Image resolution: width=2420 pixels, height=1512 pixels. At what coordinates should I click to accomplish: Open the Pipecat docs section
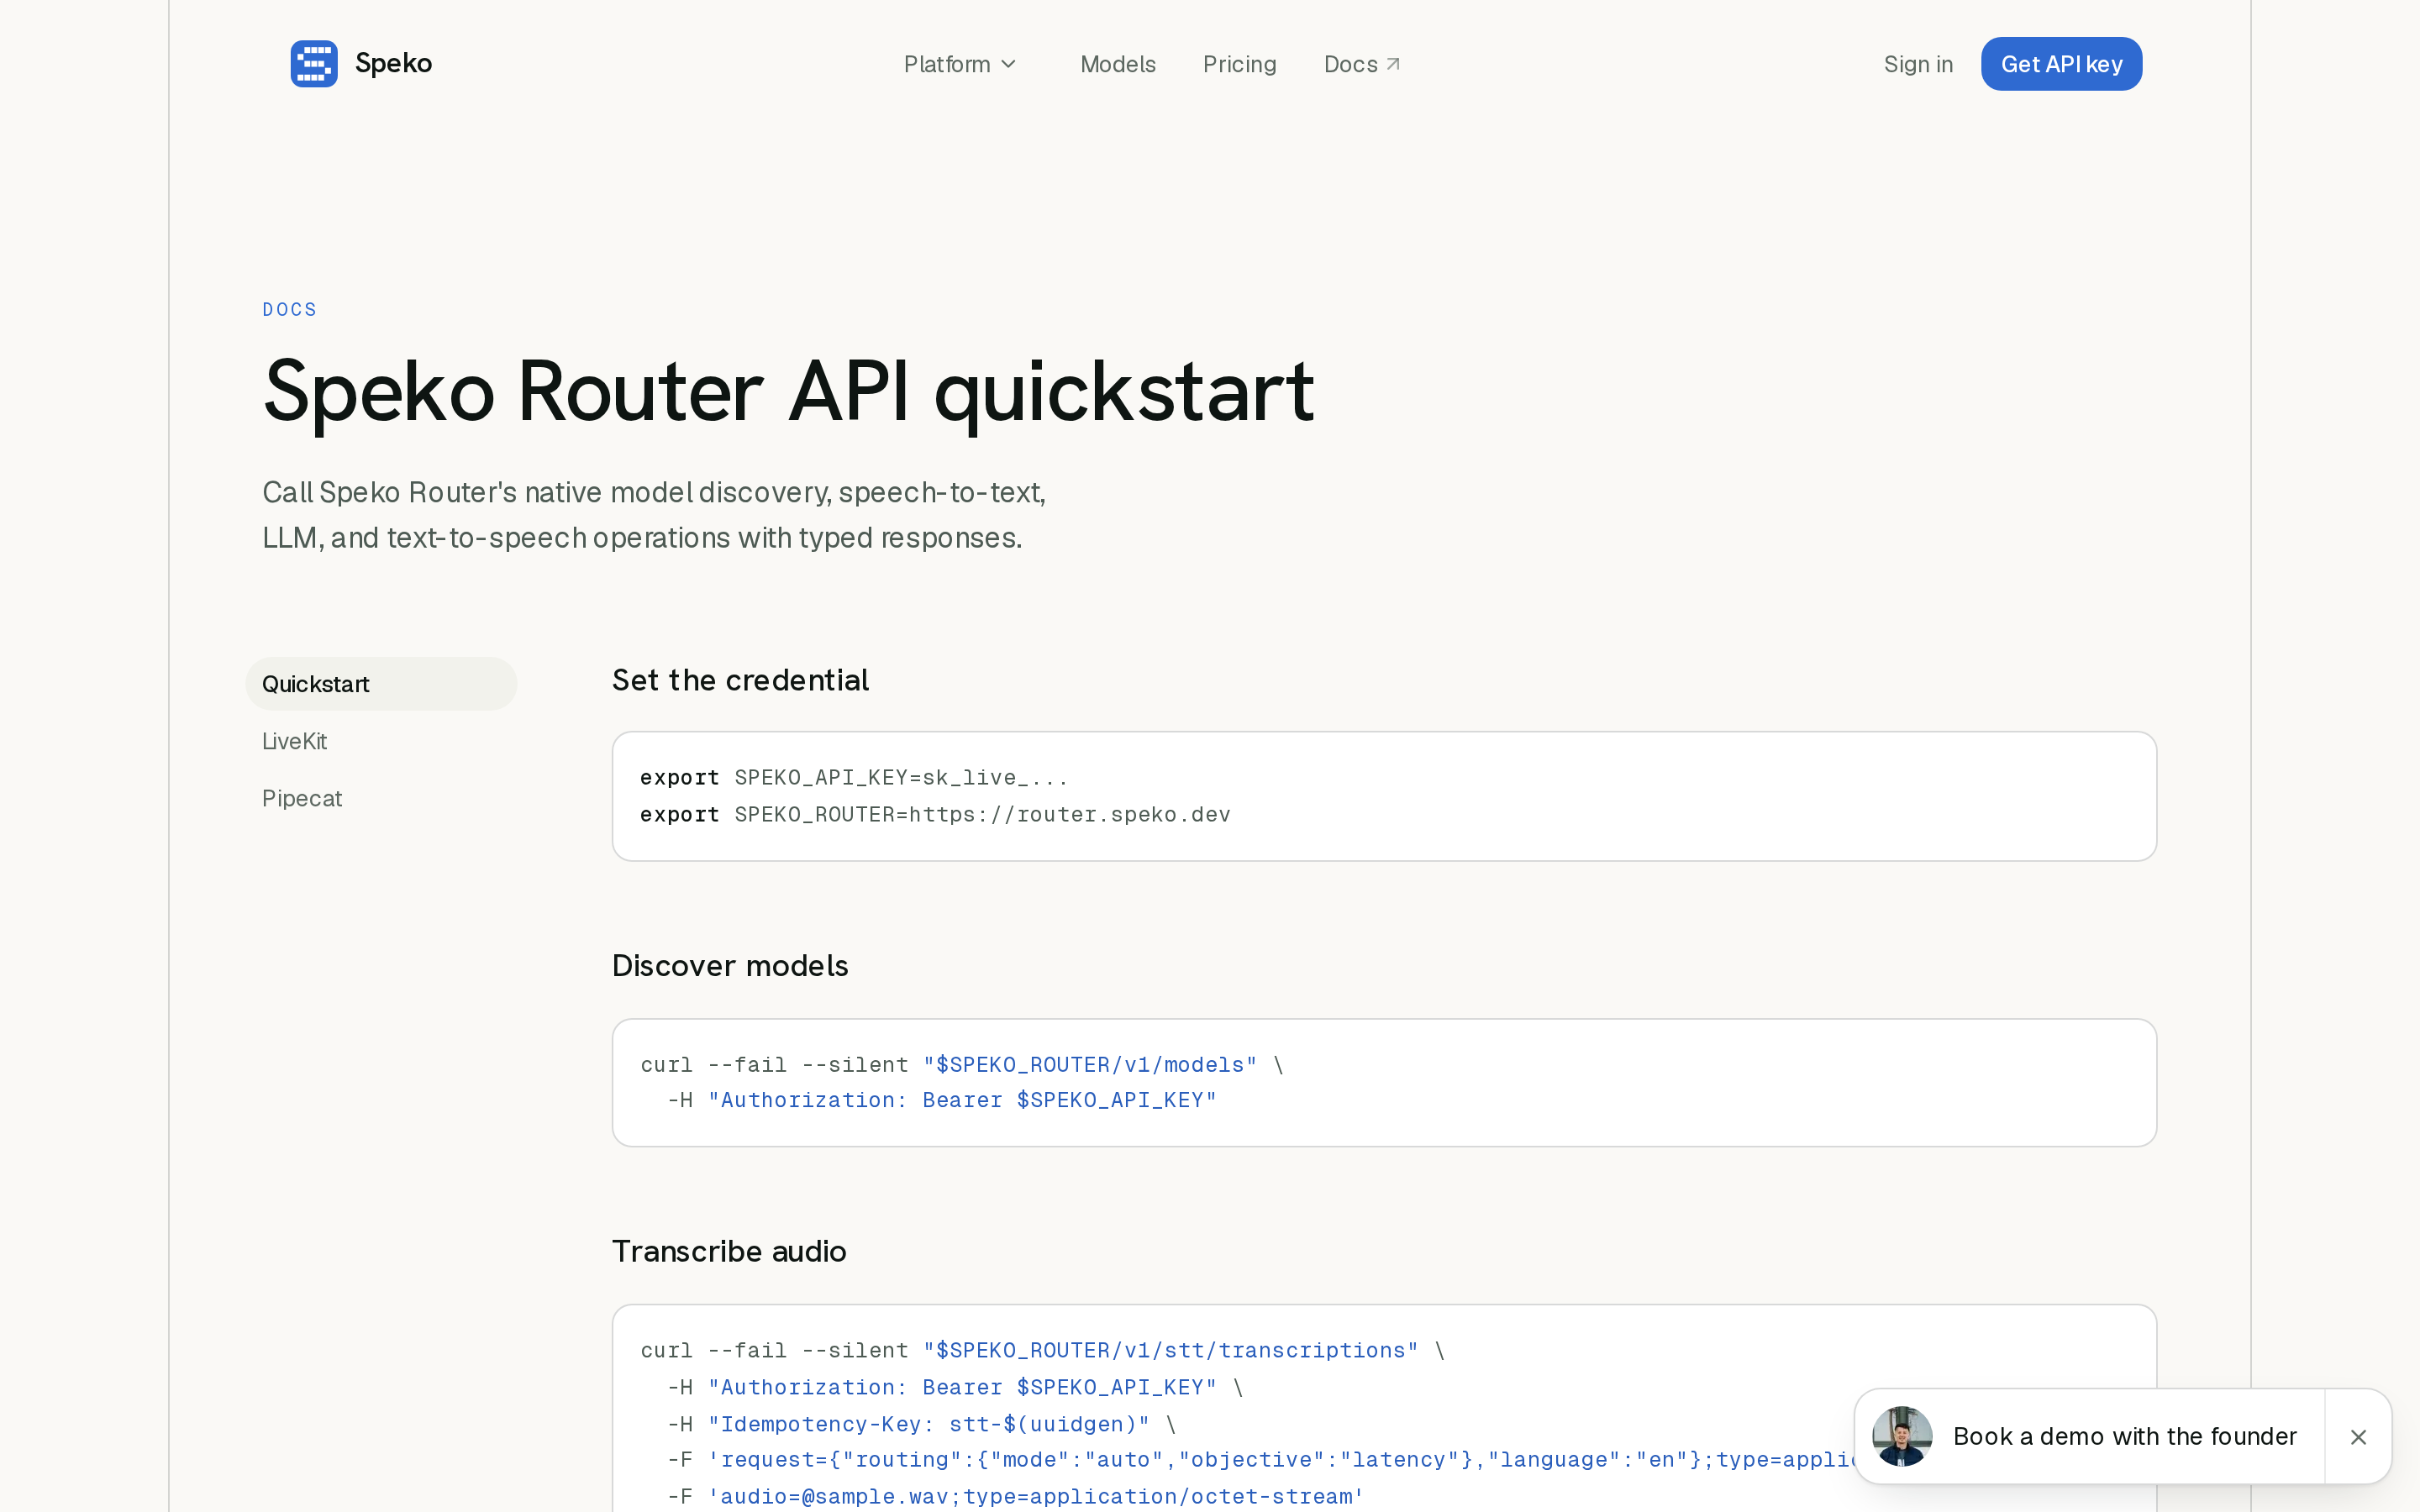coord(302,798)
